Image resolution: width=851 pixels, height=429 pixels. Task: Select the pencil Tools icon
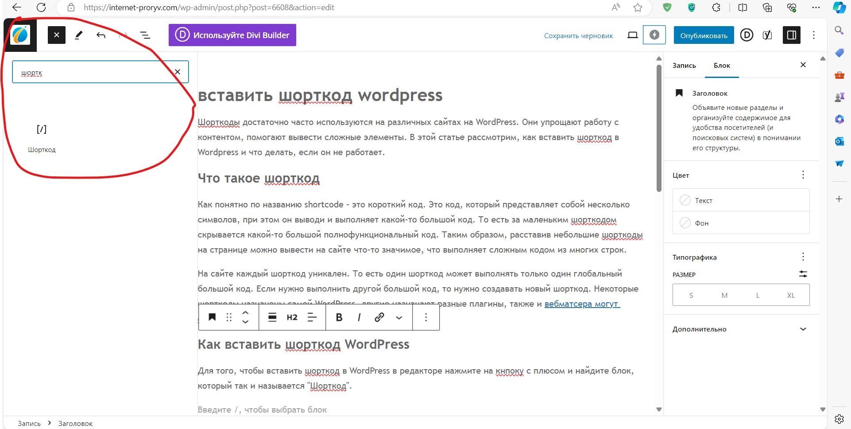tap(79, 35)
